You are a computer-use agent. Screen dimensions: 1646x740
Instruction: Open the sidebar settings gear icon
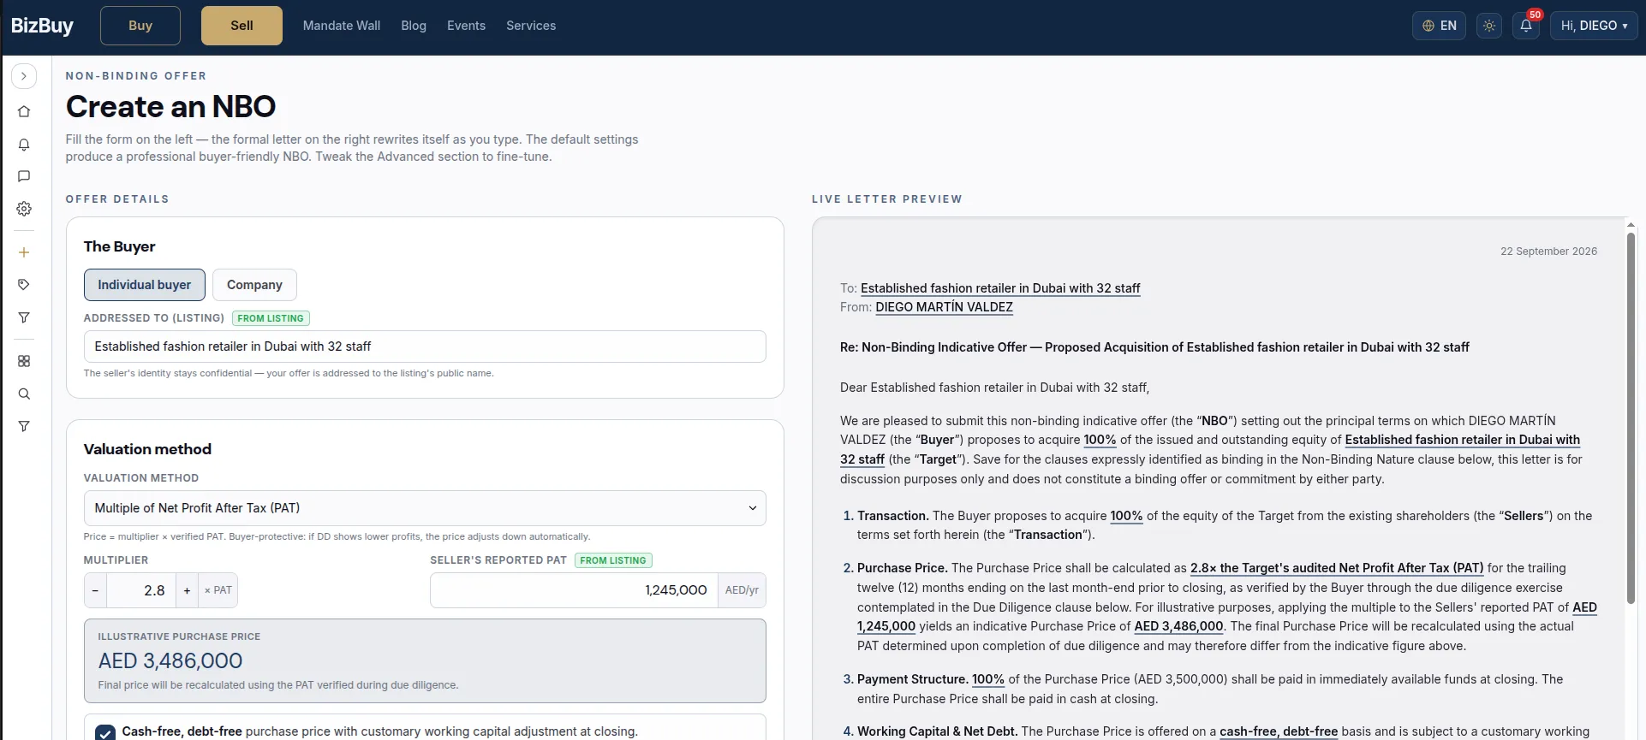tap(24, 209)
